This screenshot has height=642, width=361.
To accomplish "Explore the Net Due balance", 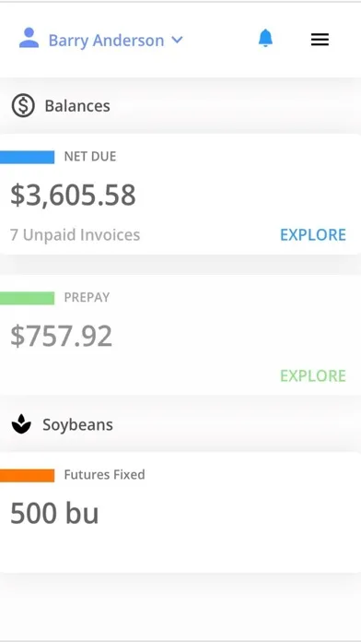I will [x=313, y=234].
